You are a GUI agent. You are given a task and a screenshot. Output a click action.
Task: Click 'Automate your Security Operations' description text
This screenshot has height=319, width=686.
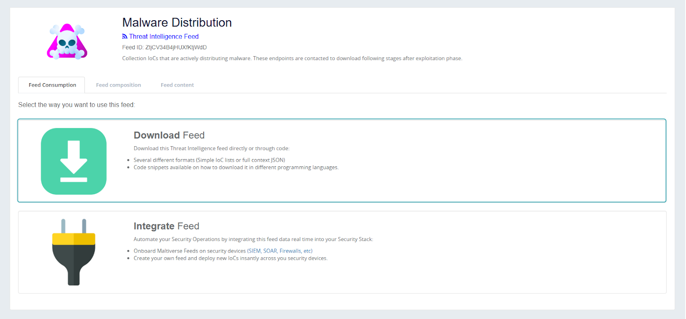(x=253, y=239)
